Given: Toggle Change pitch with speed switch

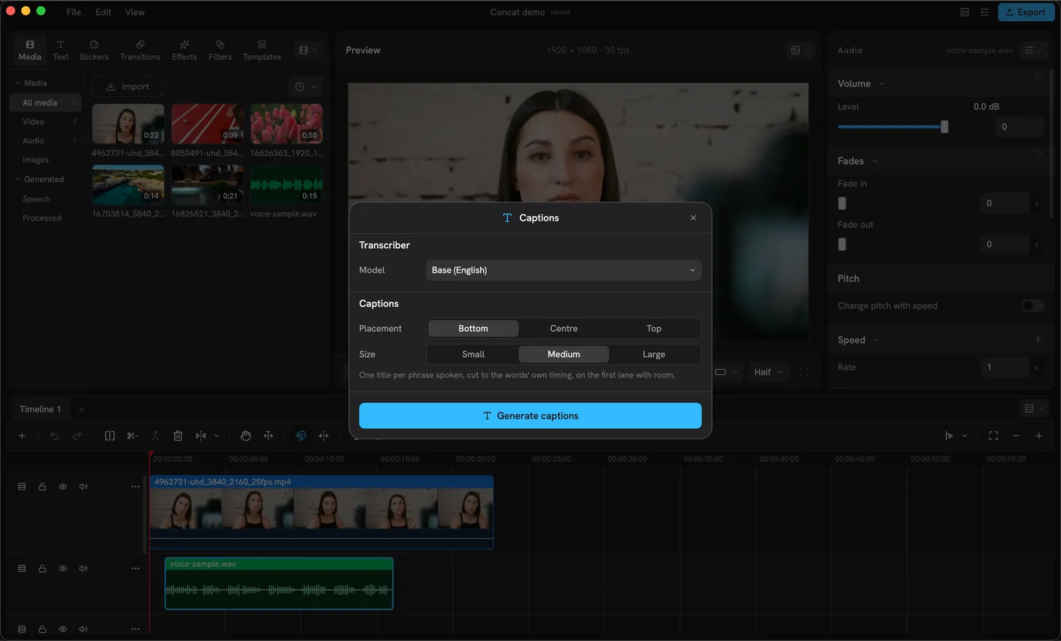Looking at the screenshot, I should tap(1032, 306).
